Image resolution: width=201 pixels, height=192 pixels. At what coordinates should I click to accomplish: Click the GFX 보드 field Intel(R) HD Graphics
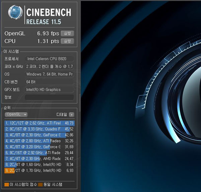(x=49, y=90)
